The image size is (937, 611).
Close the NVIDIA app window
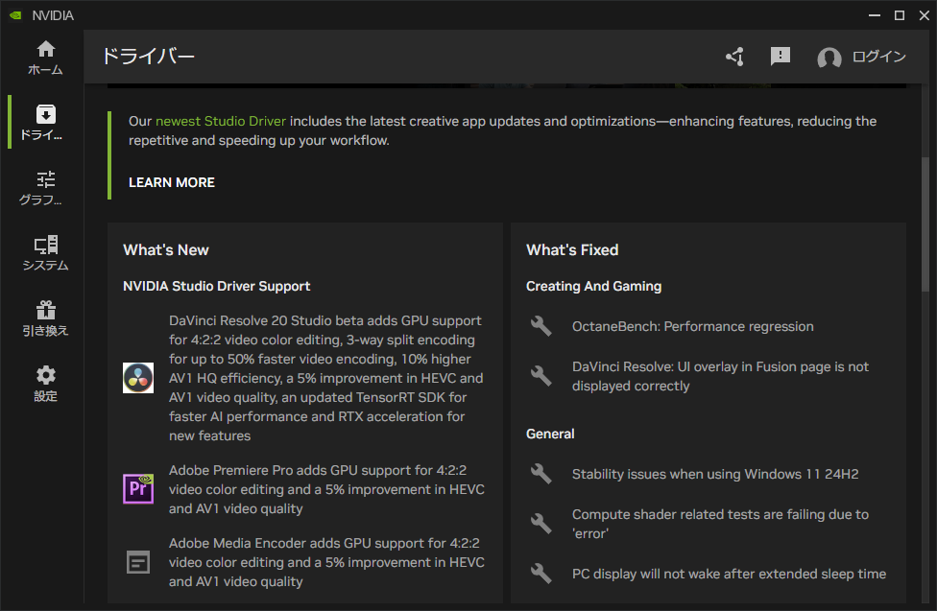924,15
